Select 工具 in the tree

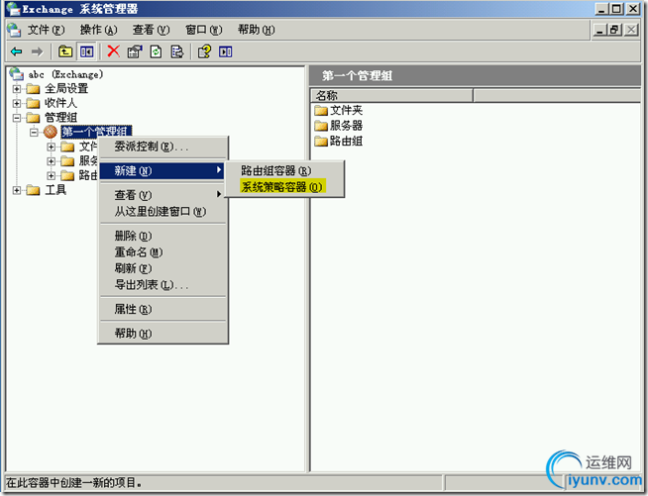point(55,190)
